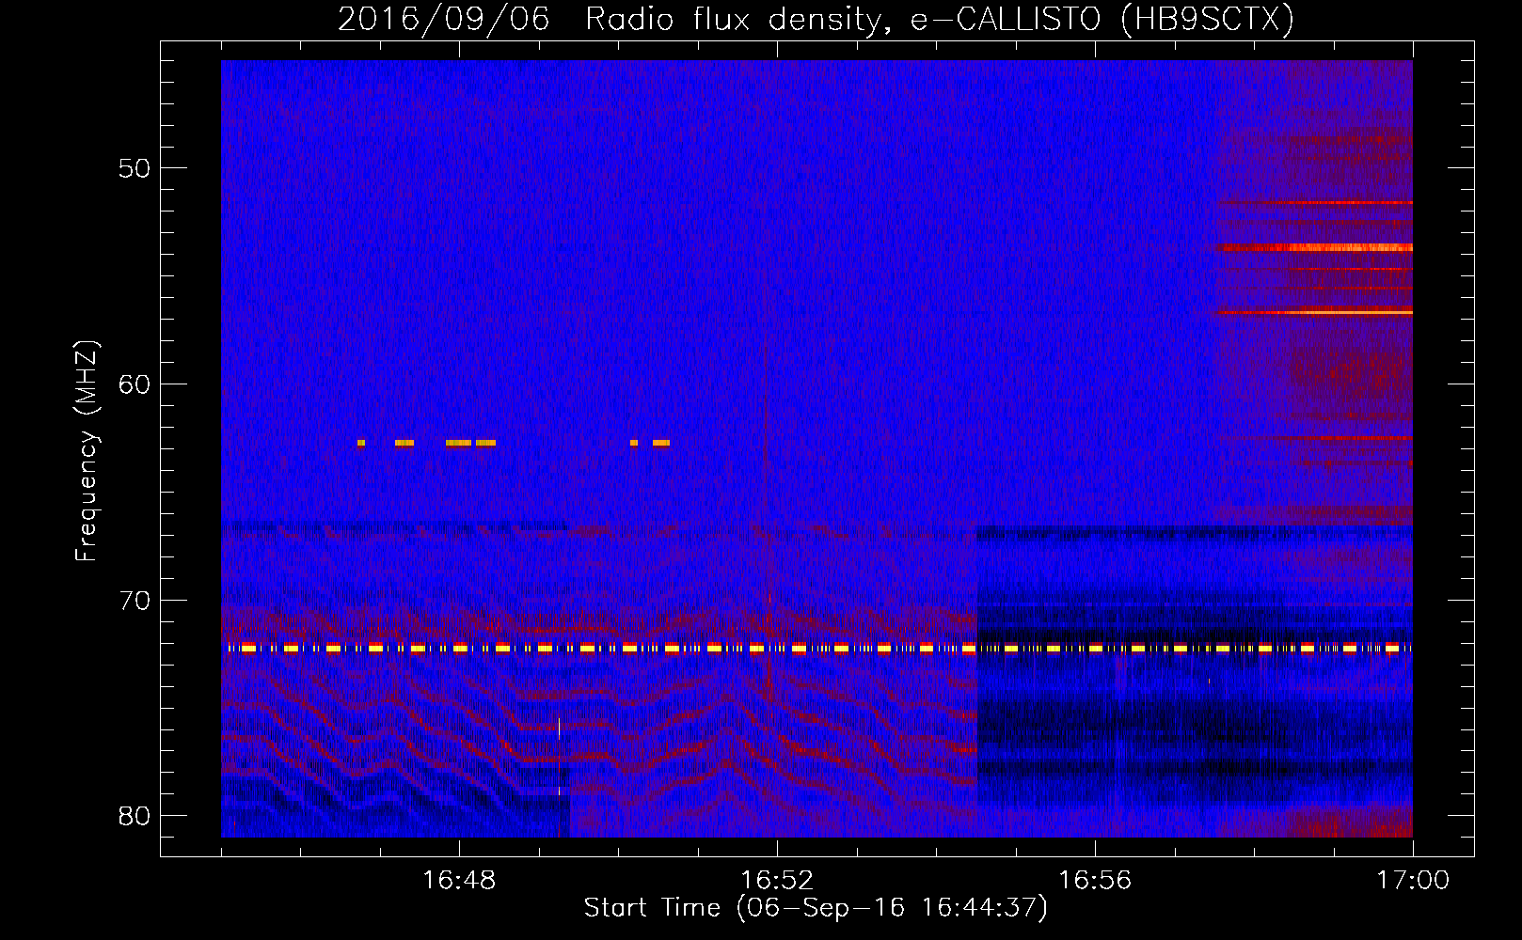This screenshot has height=940, width=1522.
Task: Click the plot title "2016/09/06 Radio flux density, e-CALLISTO (HB9SCTX)"
Action: click(816, 19)
